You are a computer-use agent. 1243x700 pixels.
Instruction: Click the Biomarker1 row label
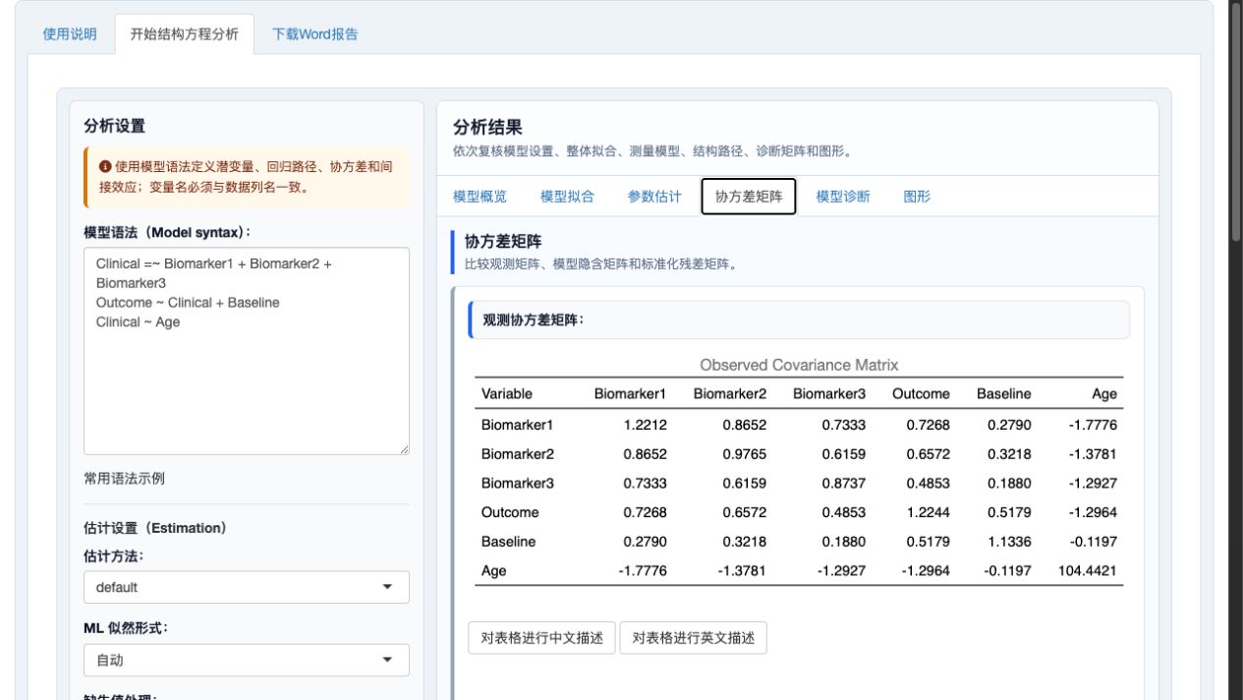[518, 426]
